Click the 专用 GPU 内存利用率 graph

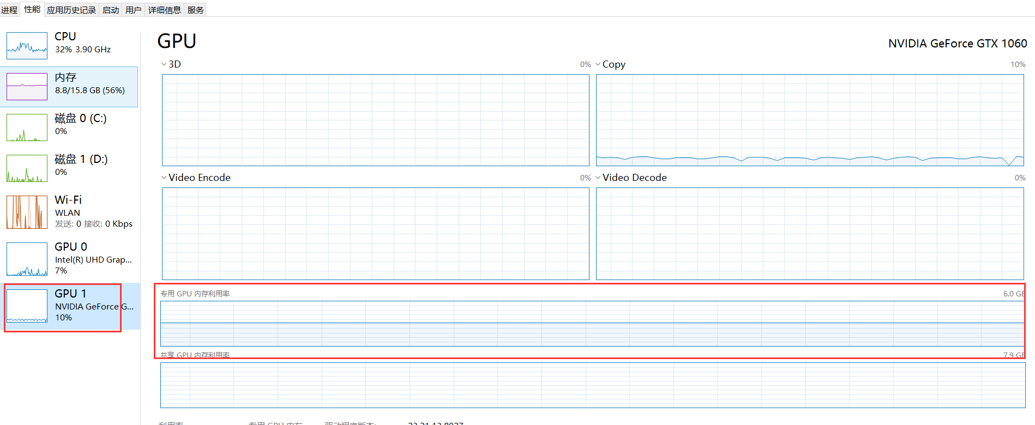pos(593,324)
